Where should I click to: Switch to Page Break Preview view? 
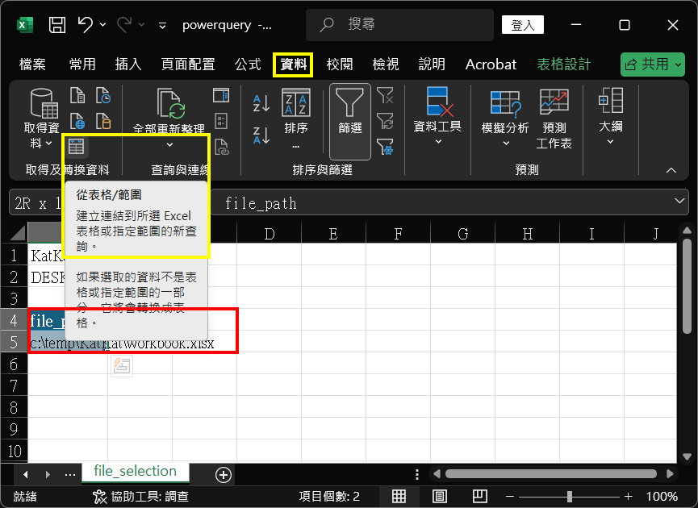point(479,496)
